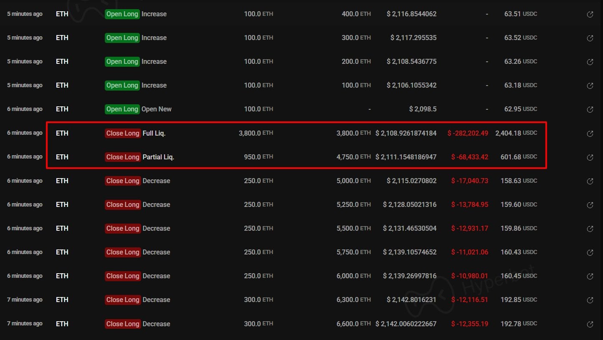
Task: Select the Close Long badge in Full Liq. row
Action: tap(122, 133)
